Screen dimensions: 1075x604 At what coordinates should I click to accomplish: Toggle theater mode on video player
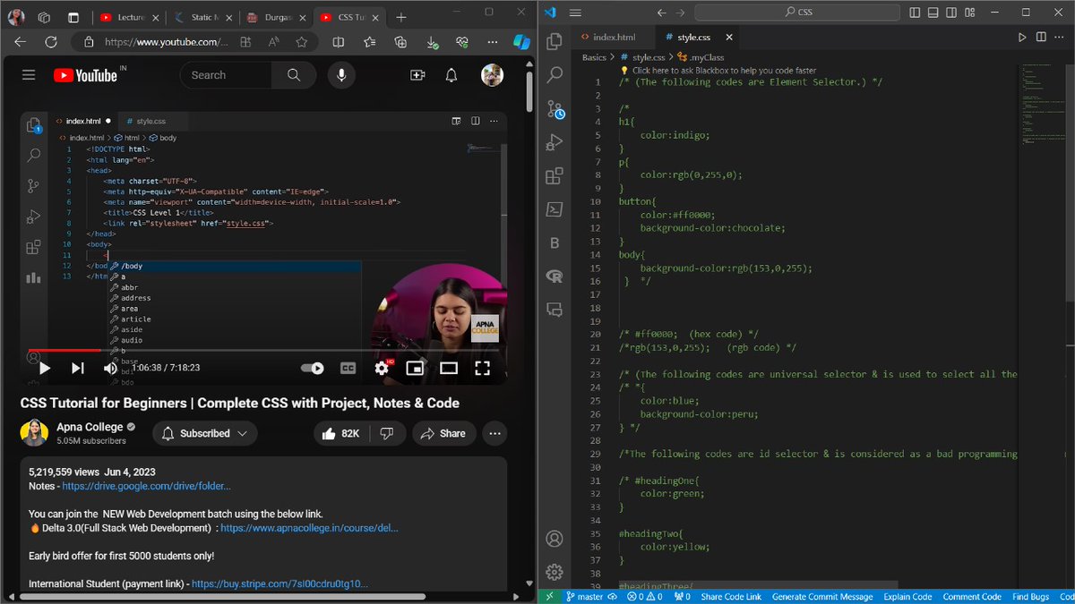coord(449,368)
